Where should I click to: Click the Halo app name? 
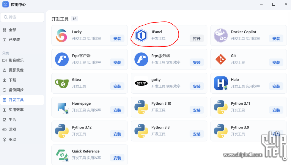[x=235, y=79]
